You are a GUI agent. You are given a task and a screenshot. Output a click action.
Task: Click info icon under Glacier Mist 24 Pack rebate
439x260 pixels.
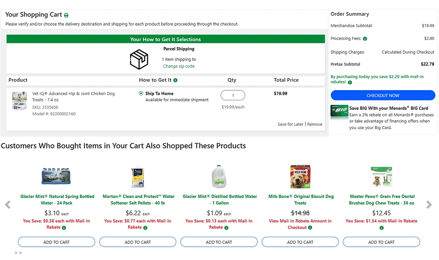(x=64, y=228)
